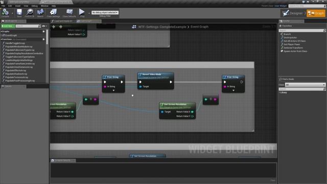Open the Help menu
327x184 pixels.
pyautogui.click(x=54, y=6)
